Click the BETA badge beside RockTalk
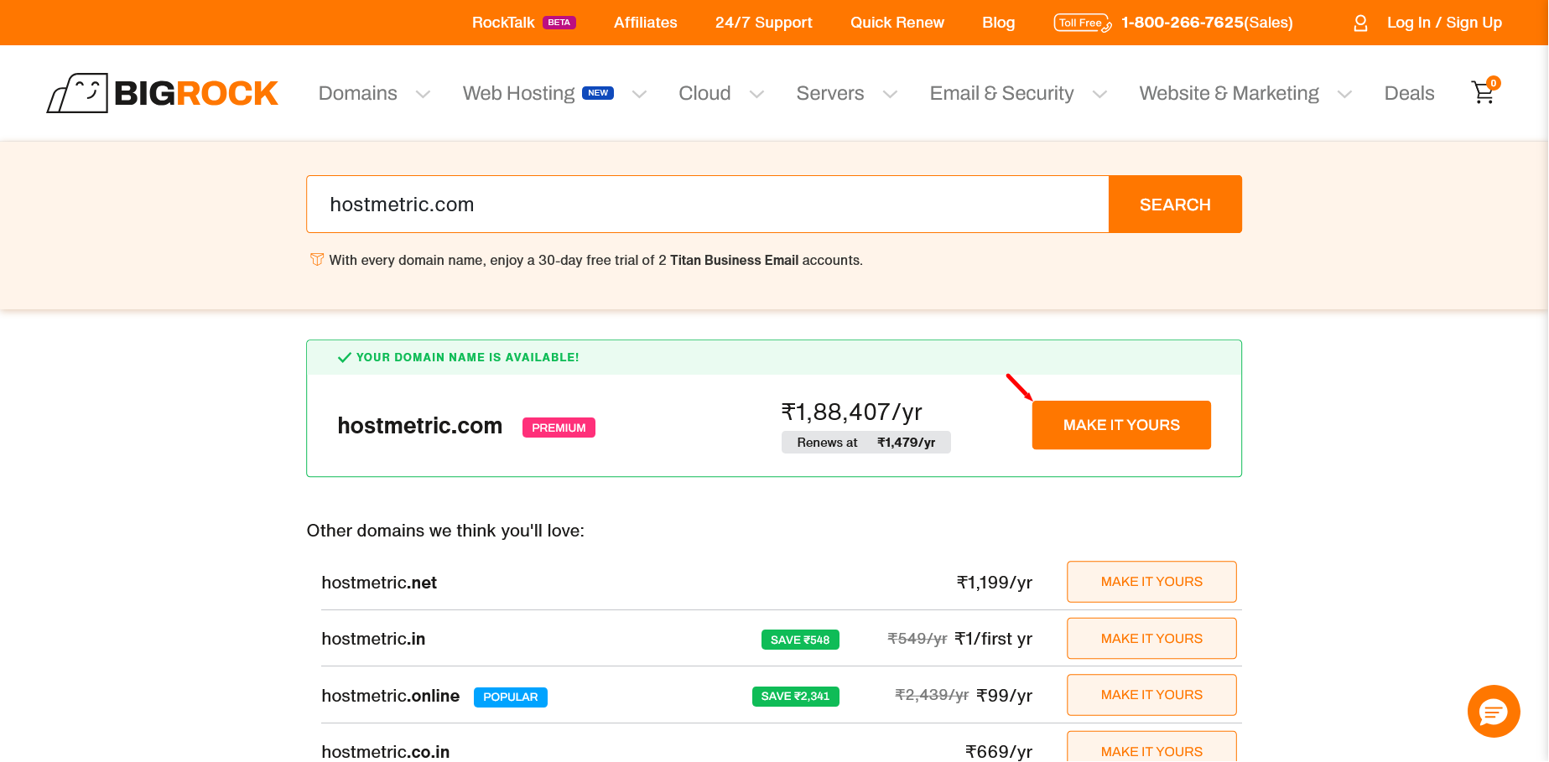The width and height of the screenshot is (1549, 762). click(x=559, y=23)
